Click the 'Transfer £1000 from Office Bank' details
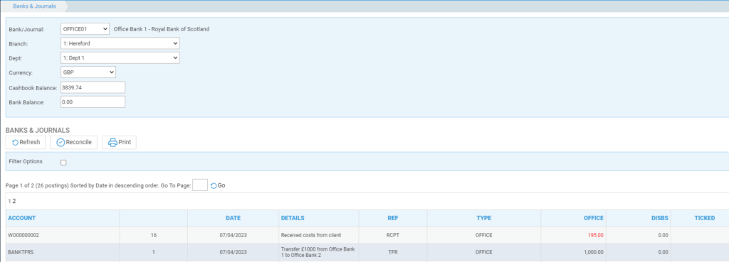Image resolution: width=729 pixels, height=262 pixels. [318, 252]
